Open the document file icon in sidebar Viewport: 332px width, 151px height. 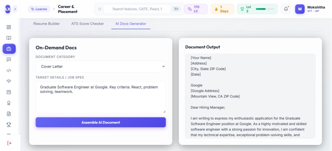pyautogui.click(x=9, y=114)
